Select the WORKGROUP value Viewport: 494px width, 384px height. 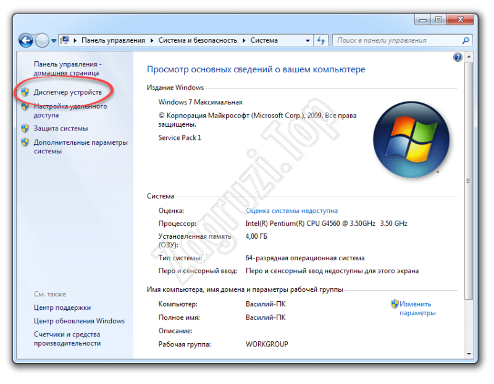pyautogui.click(x=267, y=344)
